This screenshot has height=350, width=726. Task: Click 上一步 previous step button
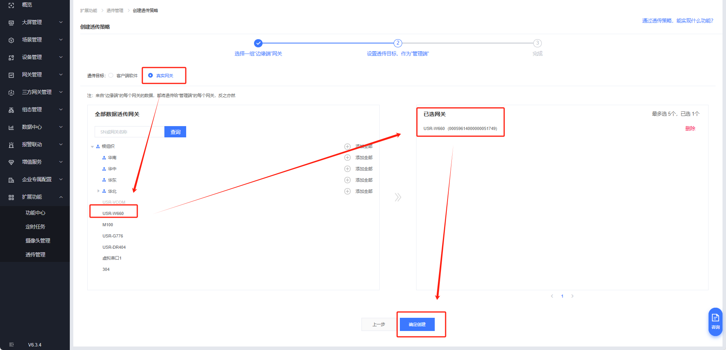(379, 324)
